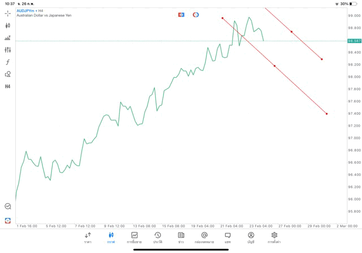The image size is (362, 253).
Task: Open the chart type candlestick icon
Action: (x=8, y=25)
